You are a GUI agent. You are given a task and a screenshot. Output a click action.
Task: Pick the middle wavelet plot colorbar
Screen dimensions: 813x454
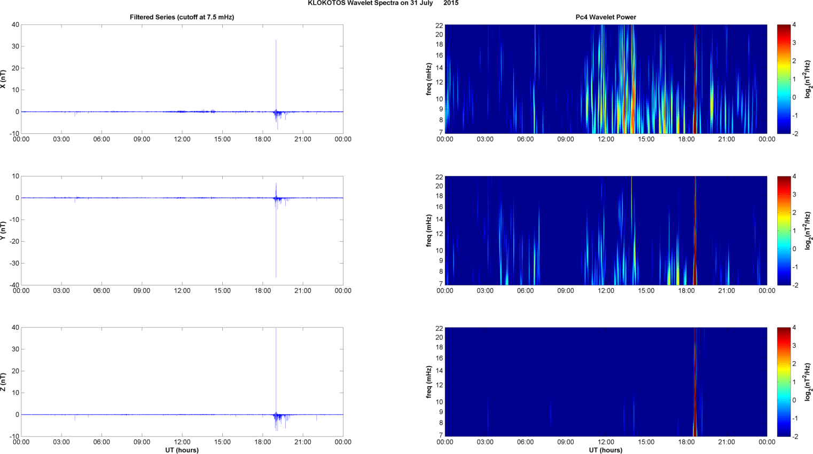click(x=783, y=230)
